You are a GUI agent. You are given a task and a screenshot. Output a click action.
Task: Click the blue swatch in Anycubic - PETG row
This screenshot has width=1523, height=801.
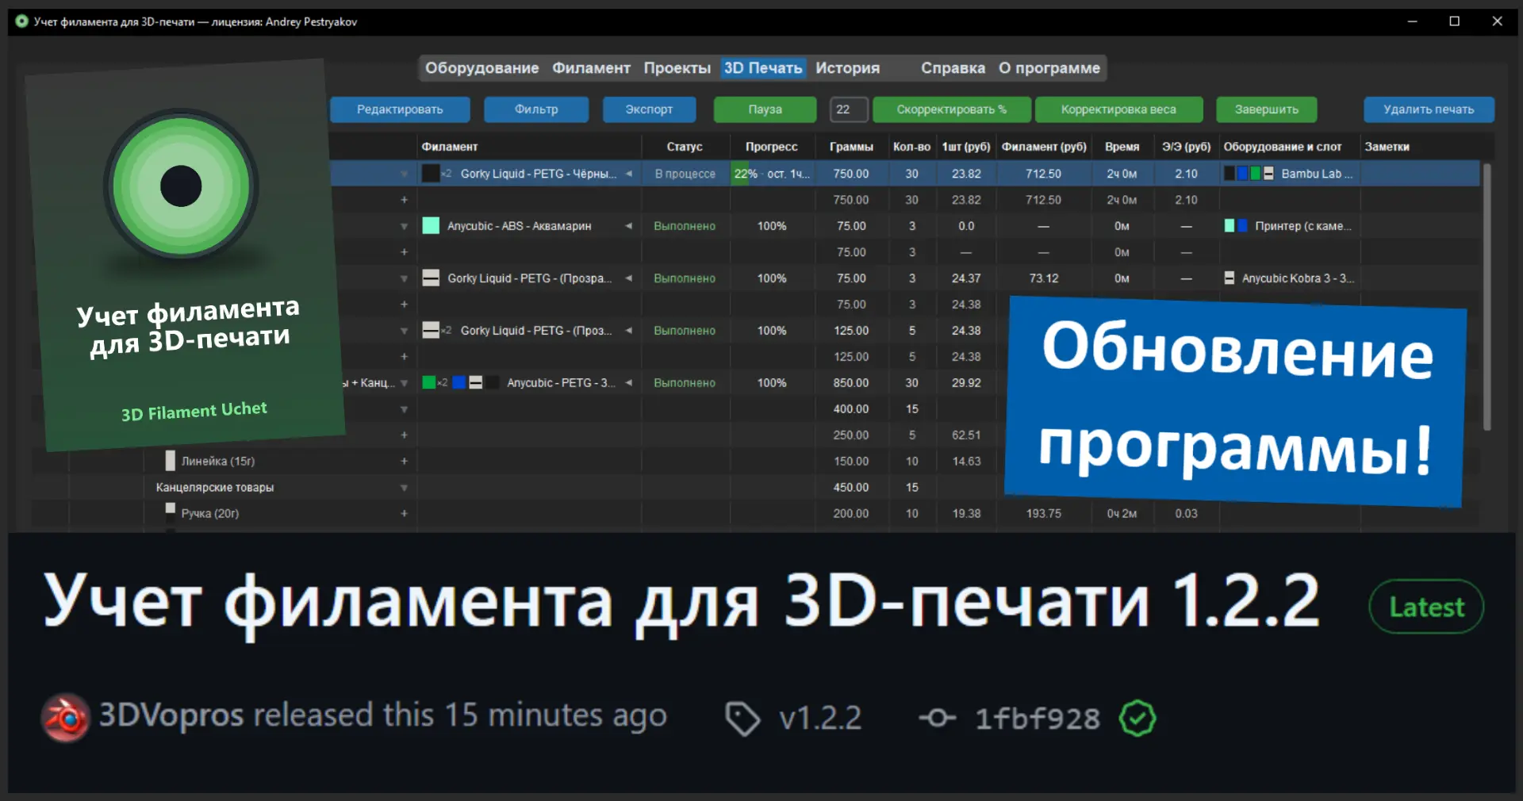458,383
